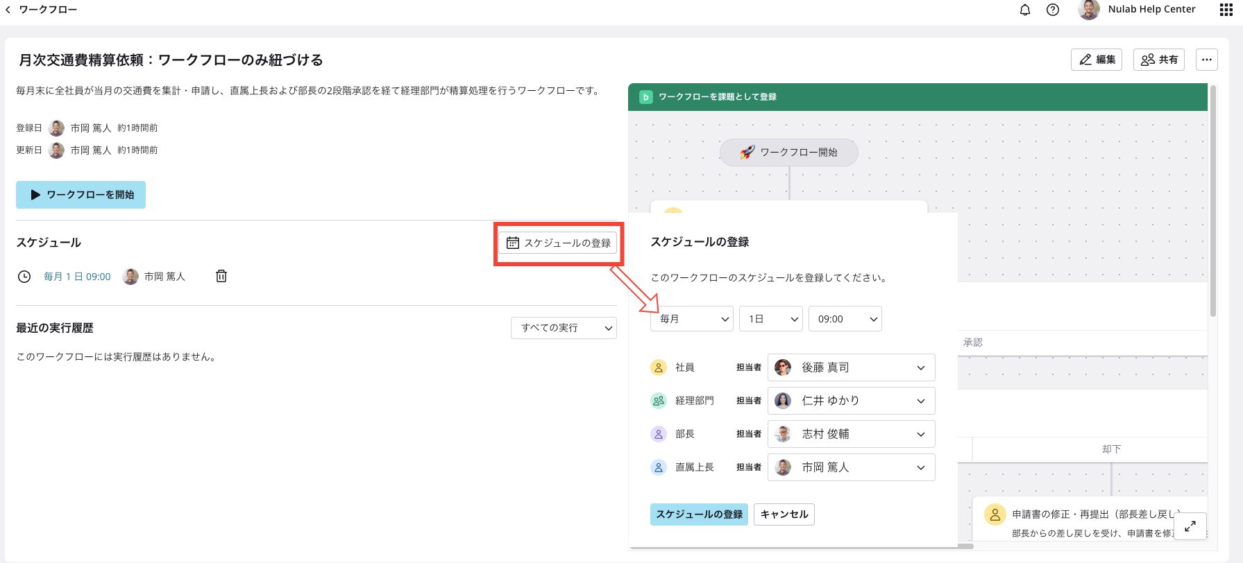Screen dimensions: 1243x563
Task: Click the 承認 label in the diagram
Action: (x=973, y=343)
